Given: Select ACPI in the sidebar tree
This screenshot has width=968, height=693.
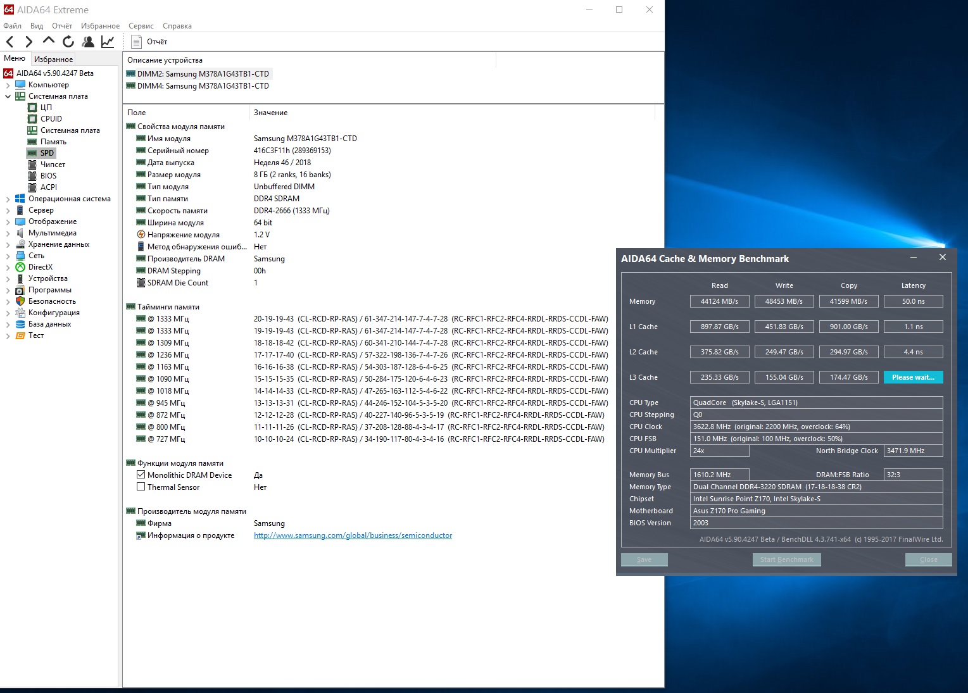Looking at the screenshot, I should [x=49, y=187].
